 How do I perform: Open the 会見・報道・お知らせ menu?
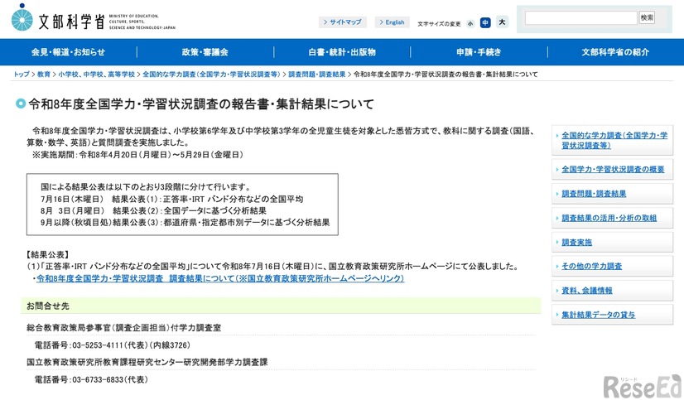coord(69,52)
